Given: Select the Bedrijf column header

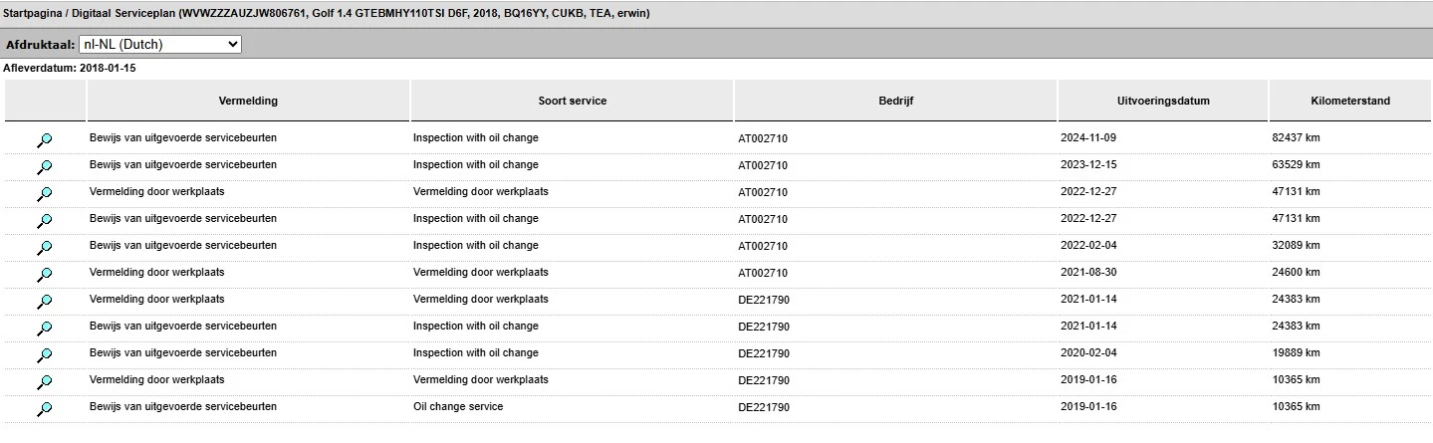Looking at the screenshot, I should coord(895,101).
